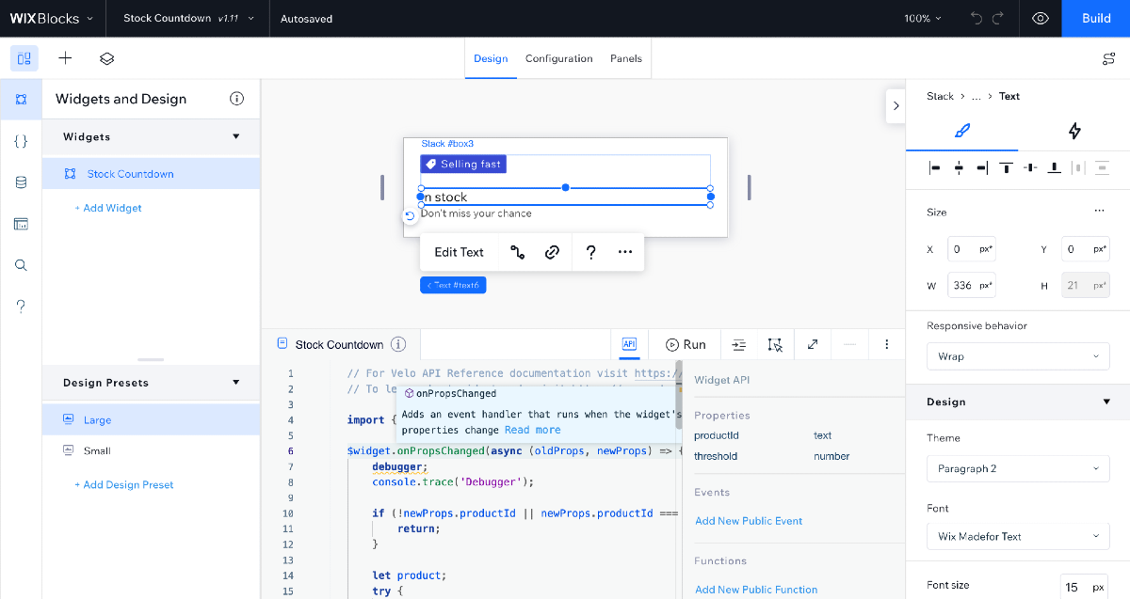This screenshot has height=599, width=1130.
Task: Collapse the inspector panel with arrow button
Action: pos(896,106)
